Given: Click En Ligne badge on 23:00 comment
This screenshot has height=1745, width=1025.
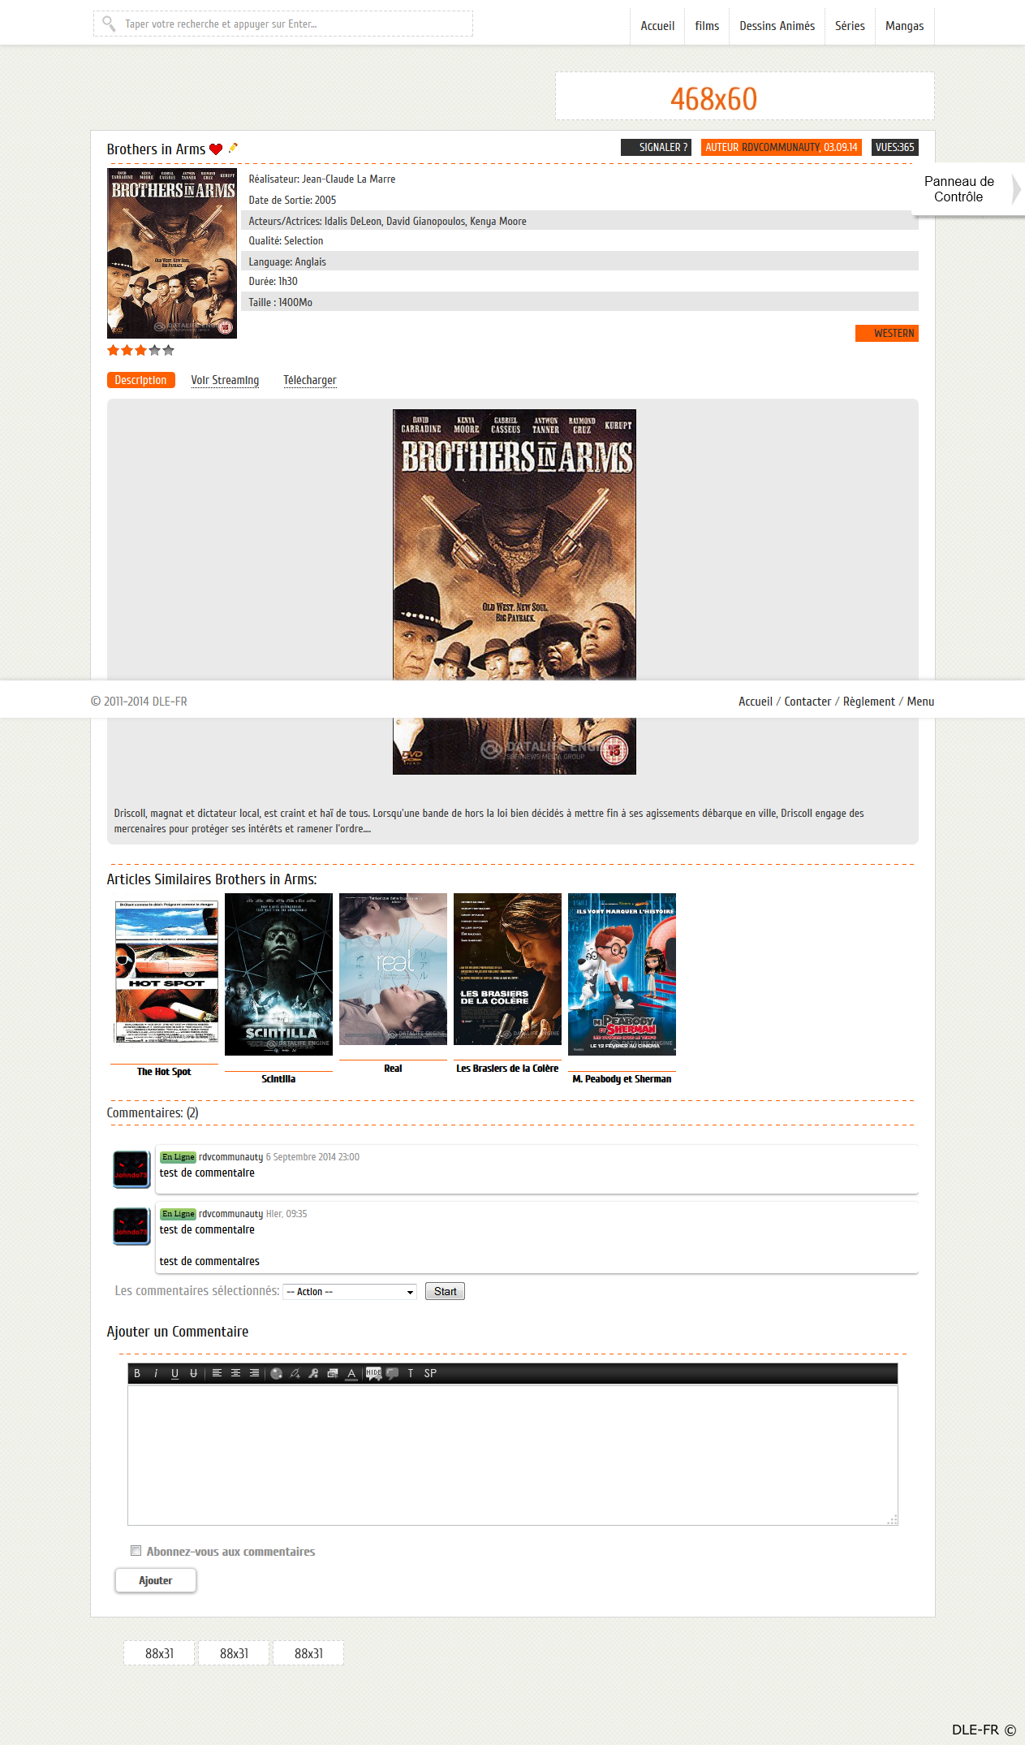Looking at the screenshot, I should (178, 1157).
